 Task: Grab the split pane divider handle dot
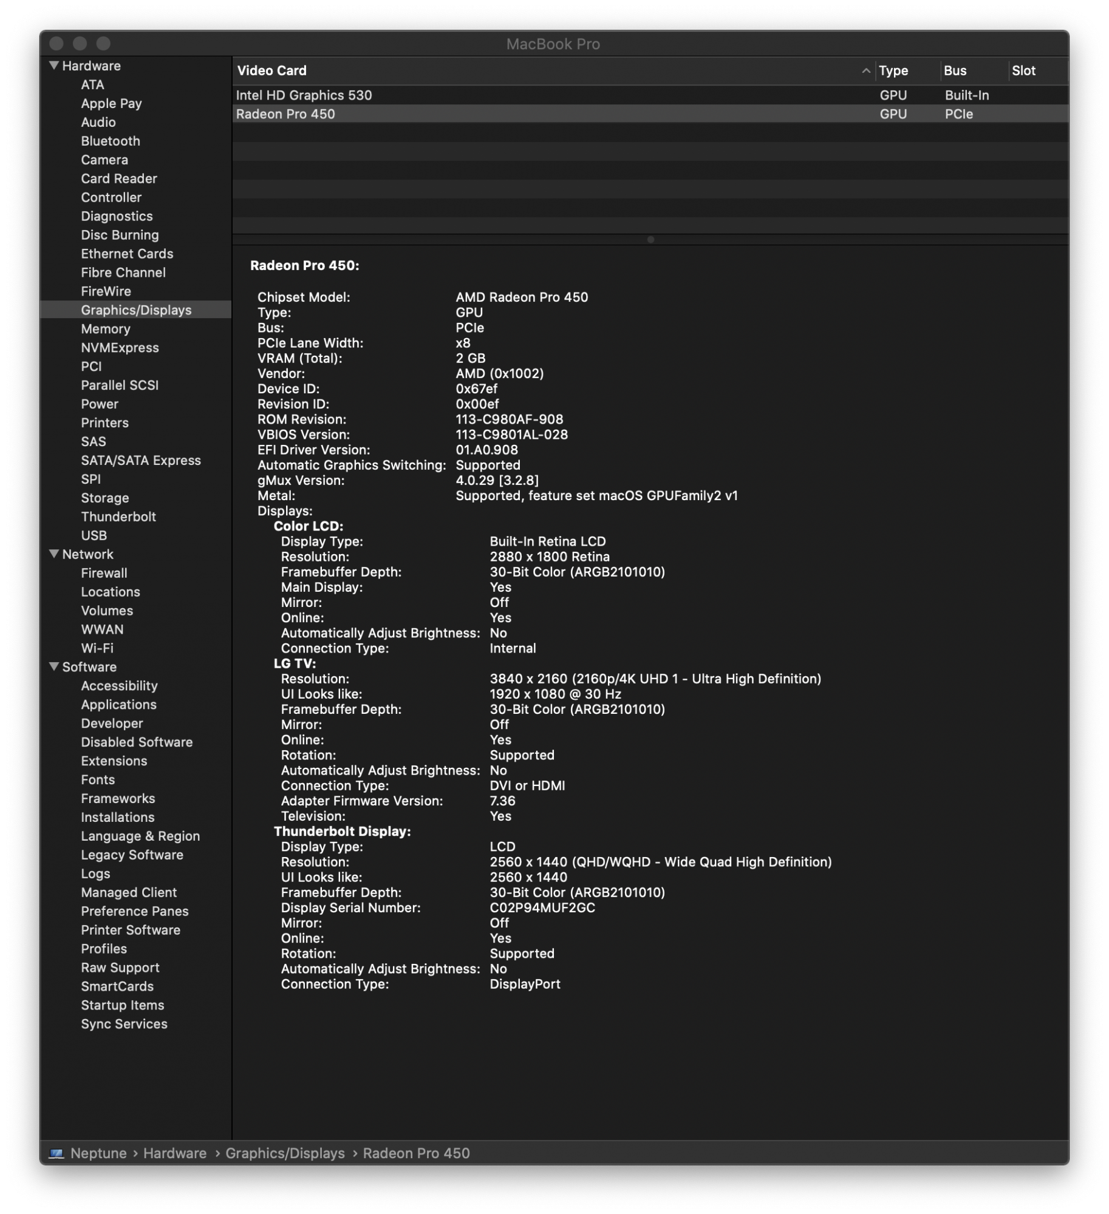(650, 240)
